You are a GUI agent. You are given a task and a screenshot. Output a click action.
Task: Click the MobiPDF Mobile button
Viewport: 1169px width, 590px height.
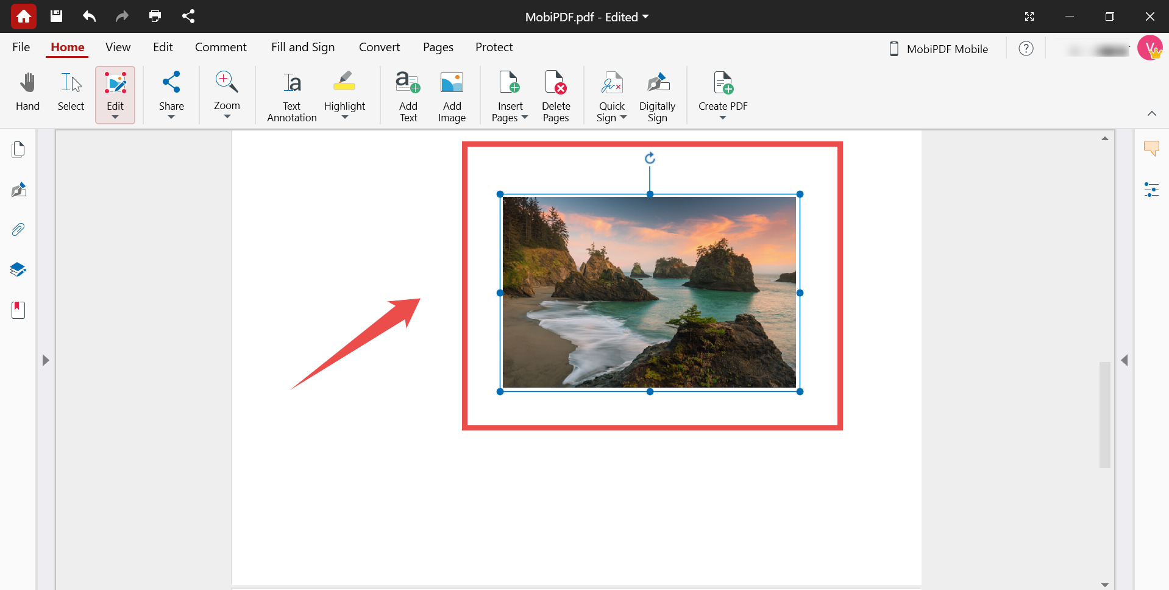(x=939, y=49)
